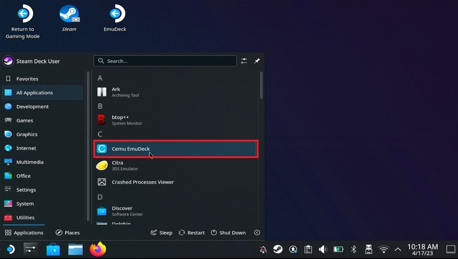Viewport: 458px width, 259px height.
Task: Open the EmuDeck desktop shortcut
Action: pyautogui.click(x=115, y=18)
